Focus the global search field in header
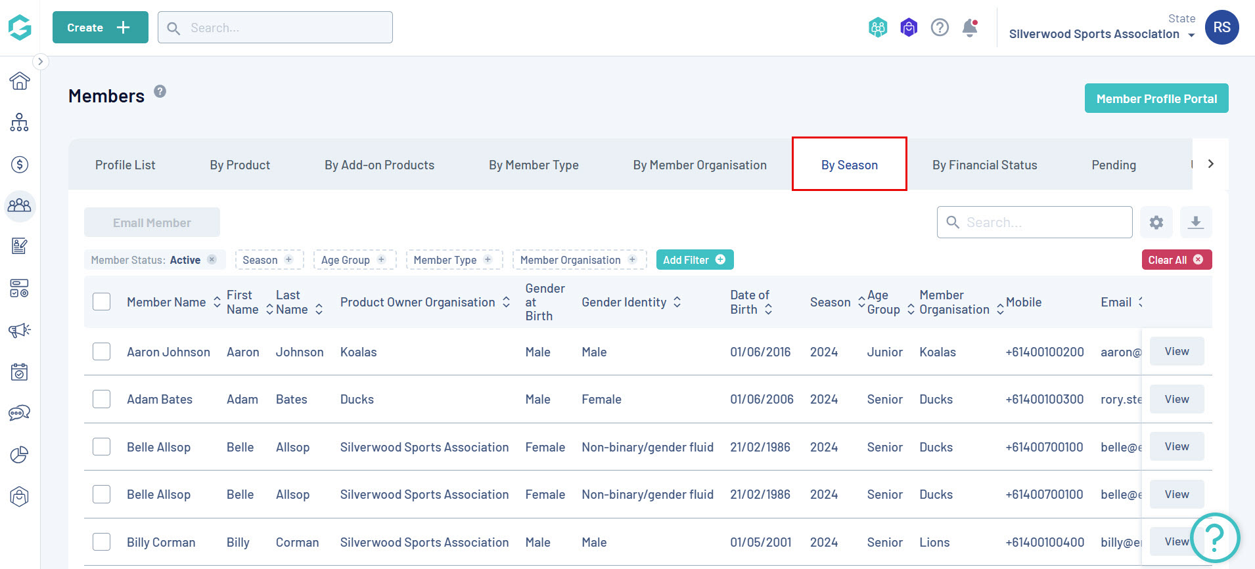 coord(275,28)
